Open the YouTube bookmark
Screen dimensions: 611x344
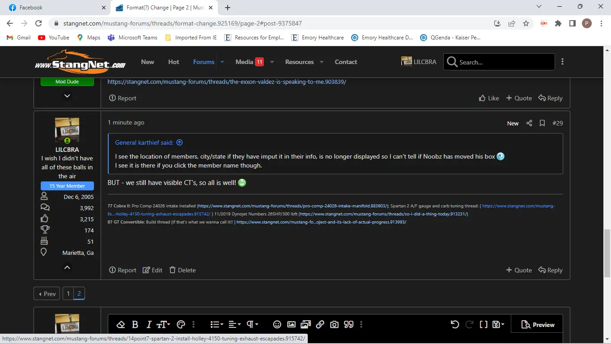click(54, 38)
